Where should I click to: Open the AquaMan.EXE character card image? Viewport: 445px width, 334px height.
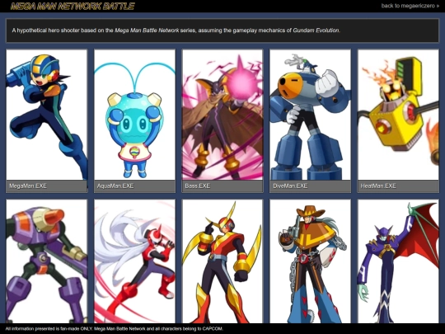coord(135,115)
